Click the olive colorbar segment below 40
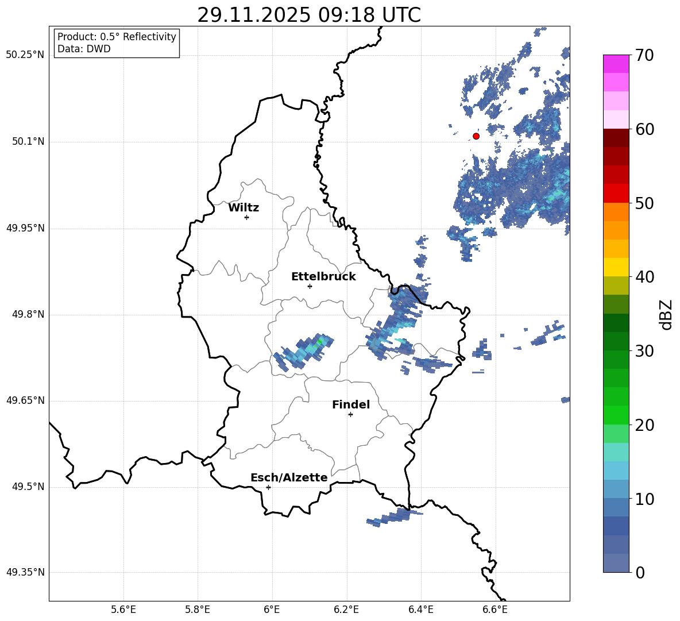This screenshot has height=621, width=680. coord(616,286)
